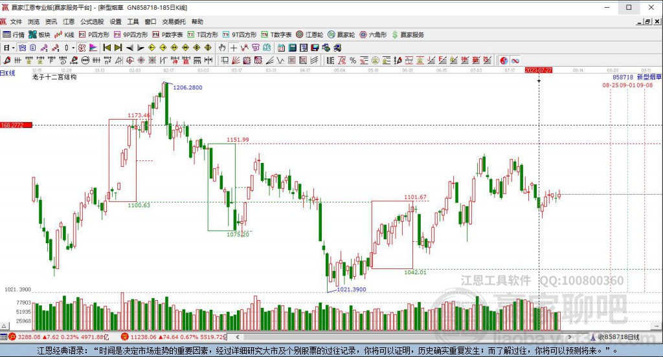The width and height of the screenshot is (663, 357).
Task: Click the first yellow diamond arrow icon
Action: (152, 48)
